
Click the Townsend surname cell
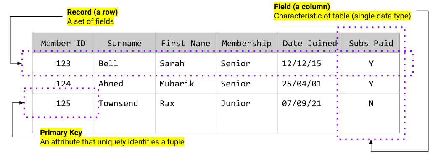[x=124, y=103]
